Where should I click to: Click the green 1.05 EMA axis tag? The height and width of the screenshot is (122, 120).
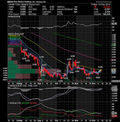[114, 45]
